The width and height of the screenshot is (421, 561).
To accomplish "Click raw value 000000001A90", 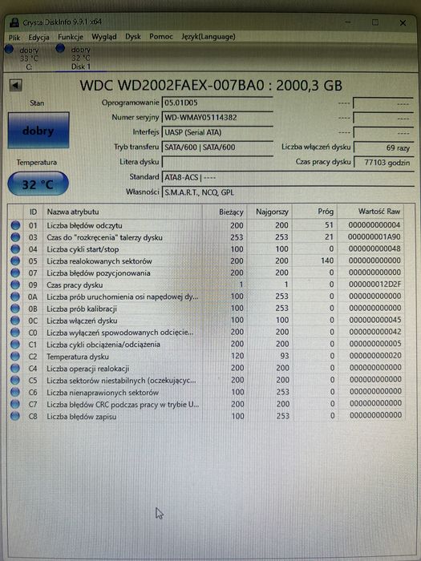I will point(374,237).
